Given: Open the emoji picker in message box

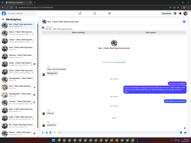Looking at the screenshot, I should [181, 133].
